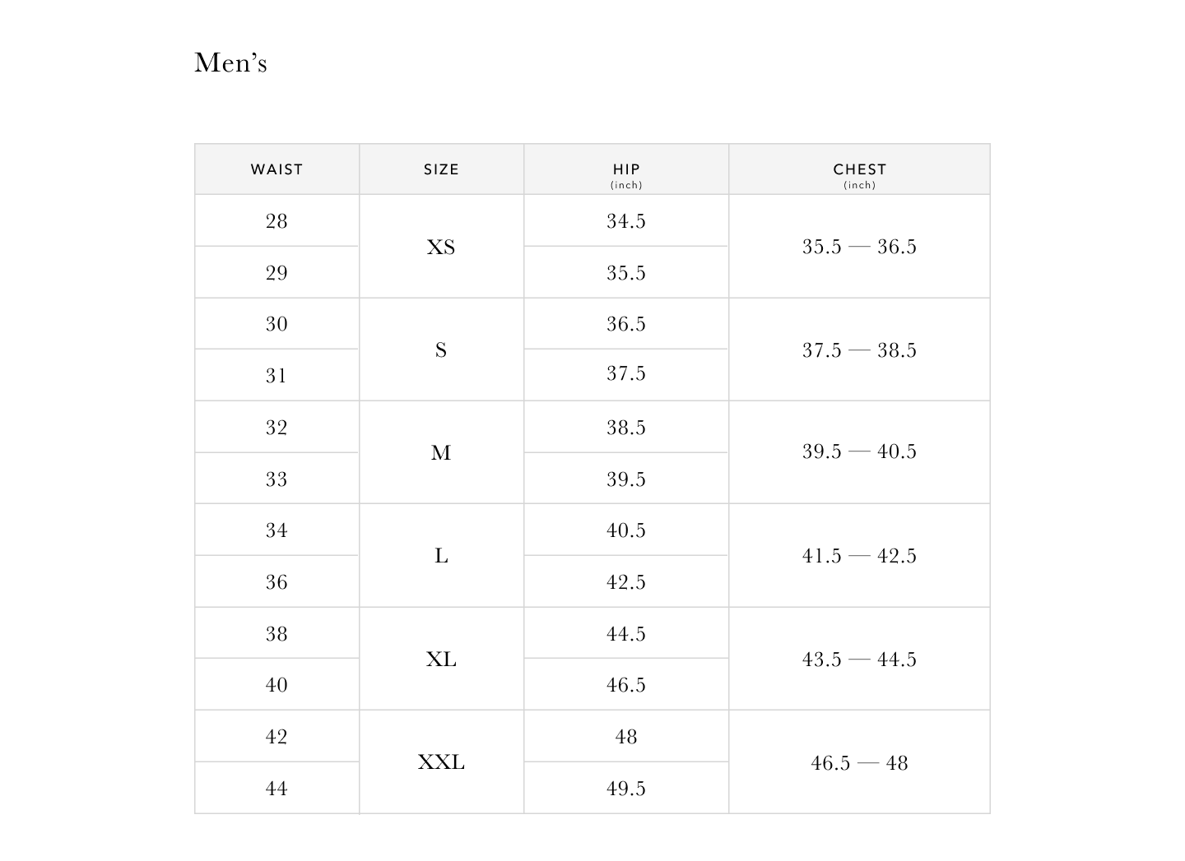Click the WAIST column header

pyautogui.click(x=276, y=169)
